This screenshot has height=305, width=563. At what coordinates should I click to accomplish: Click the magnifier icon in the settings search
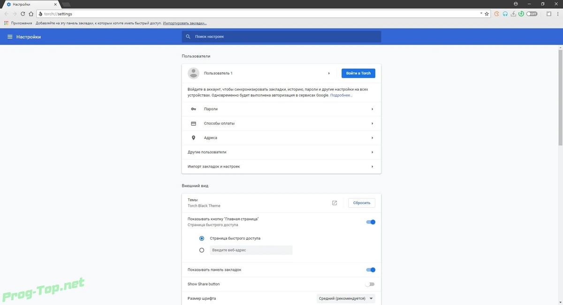click(188, 37)
